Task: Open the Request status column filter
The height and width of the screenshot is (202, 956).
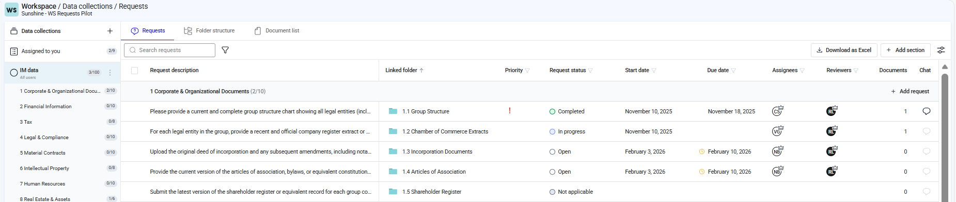Action: 590,71
